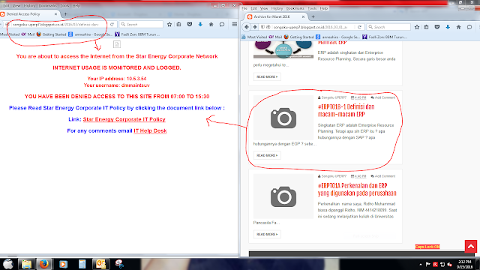
Task: Switch to Firefox from the taskbar
Action: (44, 264)
